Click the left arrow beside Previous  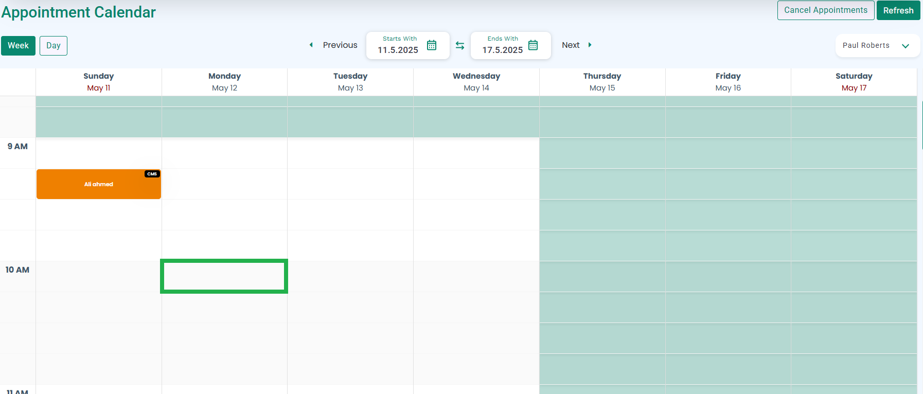point(311,45)
